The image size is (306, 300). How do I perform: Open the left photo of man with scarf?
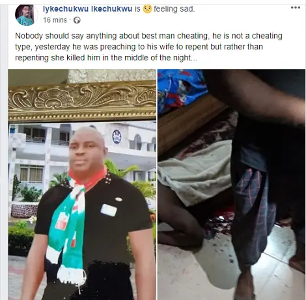(x=82, y=184)
